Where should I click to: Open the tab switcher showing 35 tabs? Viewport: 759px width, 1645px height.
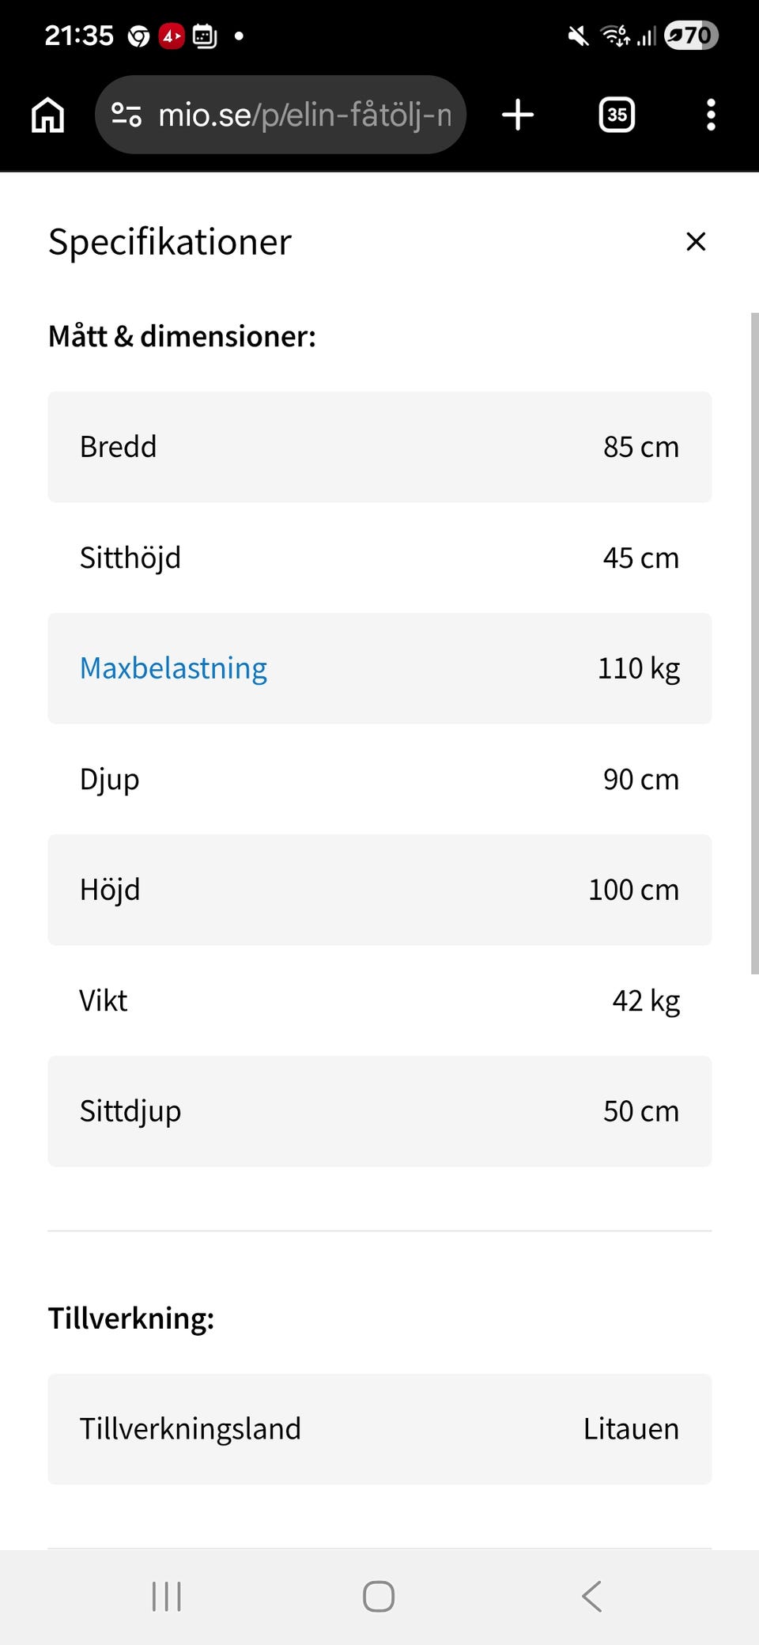point(617,115)
